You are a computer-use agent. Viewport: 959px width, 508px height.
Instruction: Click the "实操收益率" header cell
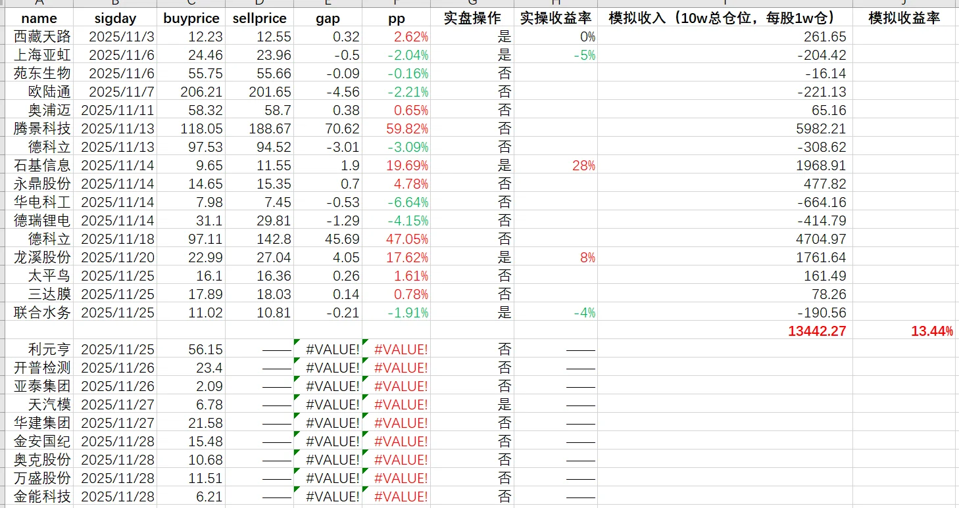point(555,18)
